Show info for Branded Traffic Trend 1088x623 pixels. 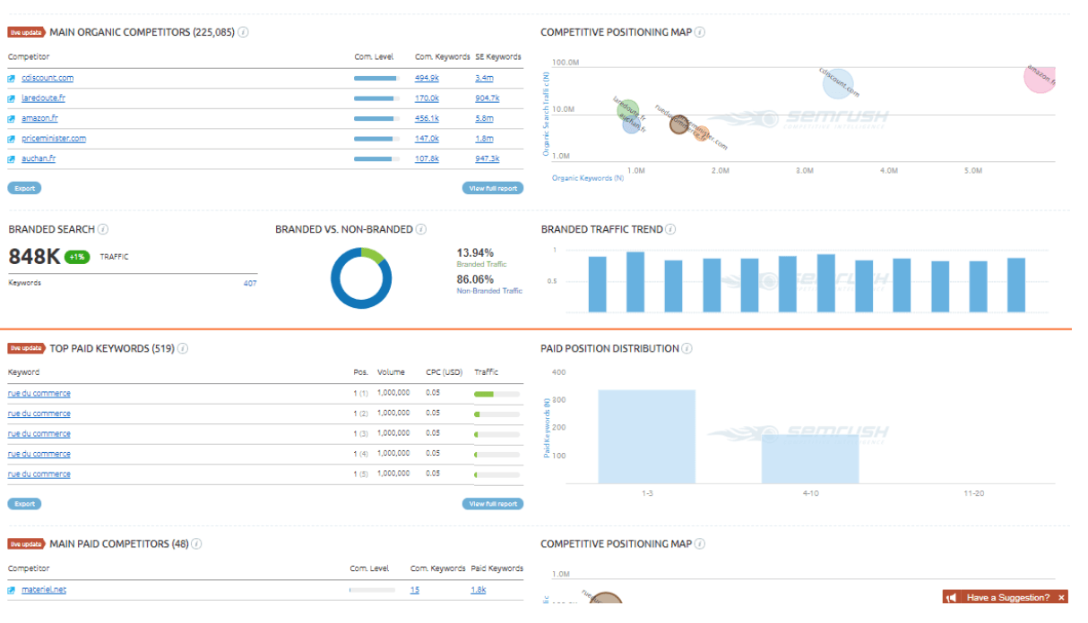(671, 229)
